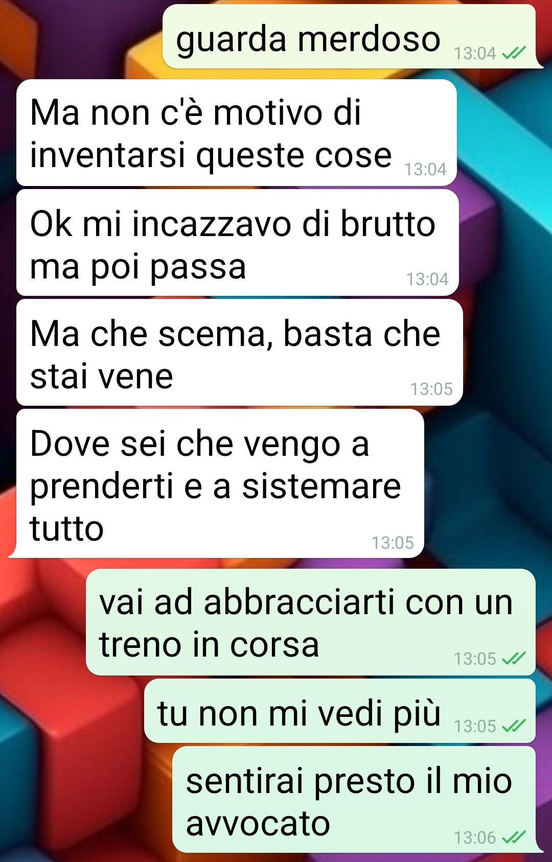
Task: Tap the "Ok mi incazzavo di brutto" message
Action: (x=238, y=243)
